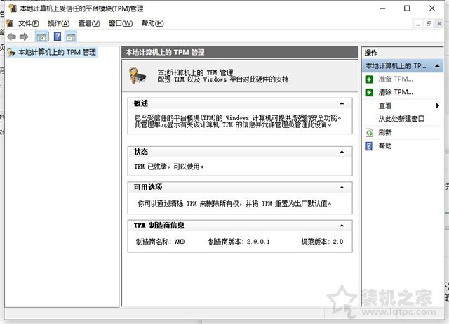Click the help icon beside 帮助 in actions

tap(369, 145)
